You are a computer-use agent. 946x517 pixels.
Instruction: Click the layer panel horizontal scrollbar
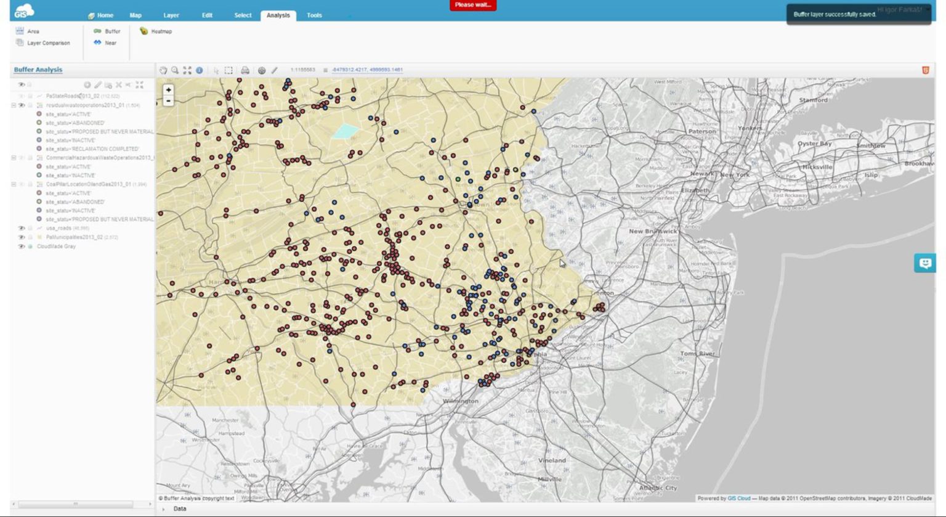coord(75,504)
